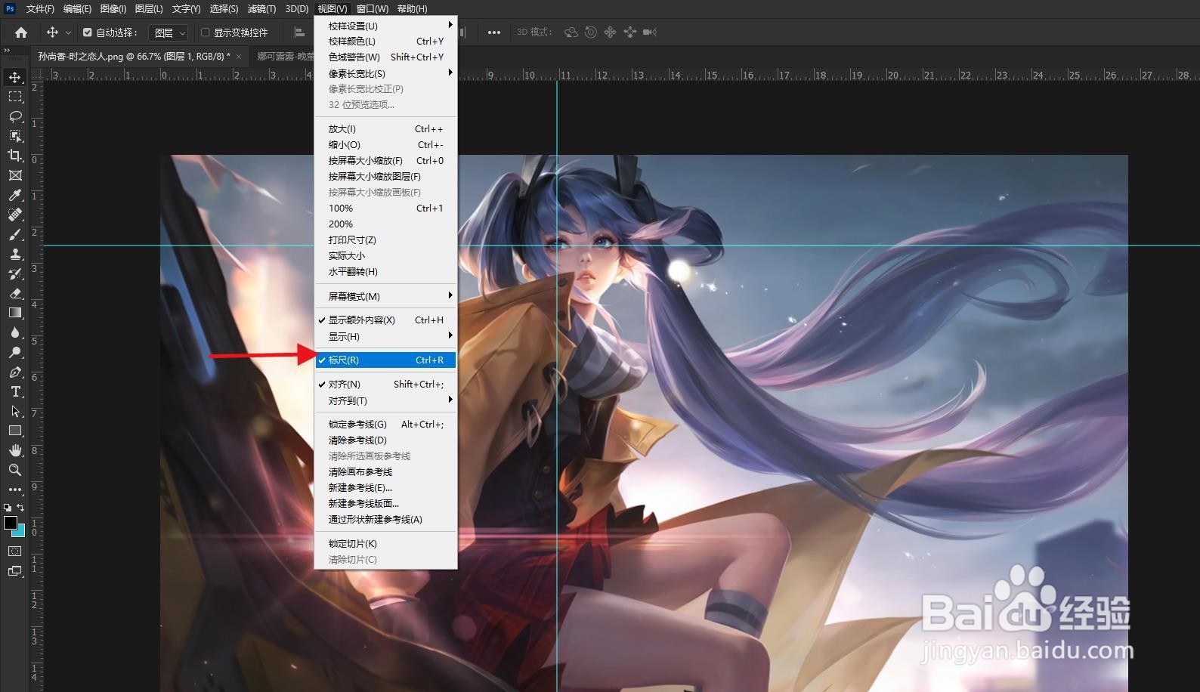The height and width of the screenshot is (692, 1200).
Task: Toggle Rulers 标尺(R) in View menu
Action: click(x=385, y=360)
